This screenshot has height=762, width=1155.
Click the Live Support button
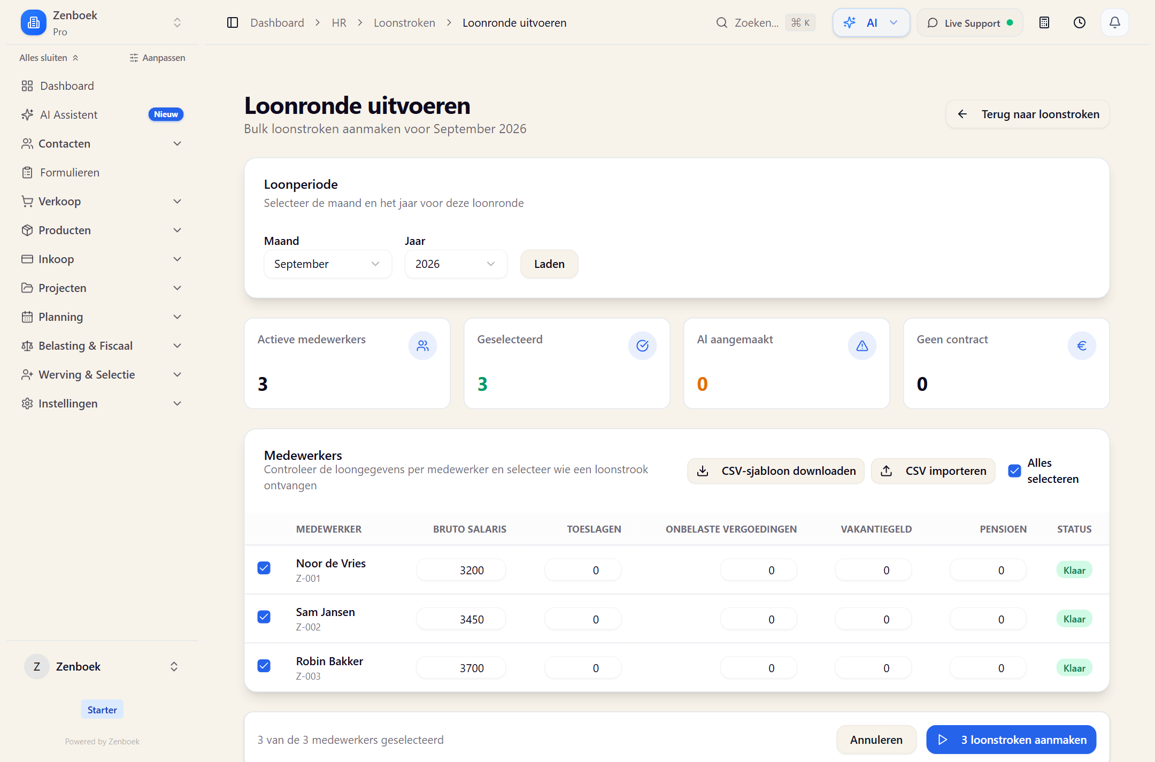pos(970,22)
